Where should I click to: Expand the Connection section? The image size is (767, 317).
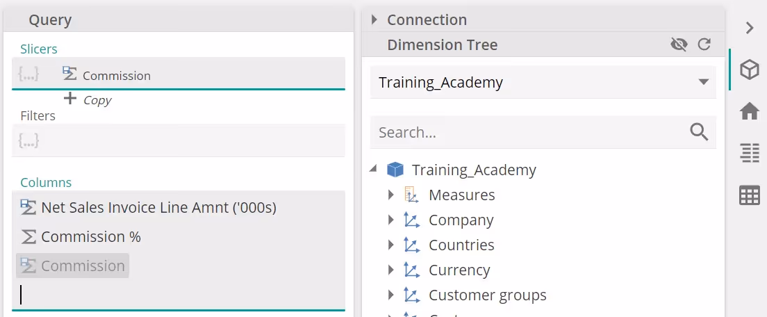point(375,19)
